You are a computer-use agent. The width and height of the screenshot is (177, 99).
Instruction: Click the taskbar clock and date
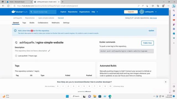(169, 96)
